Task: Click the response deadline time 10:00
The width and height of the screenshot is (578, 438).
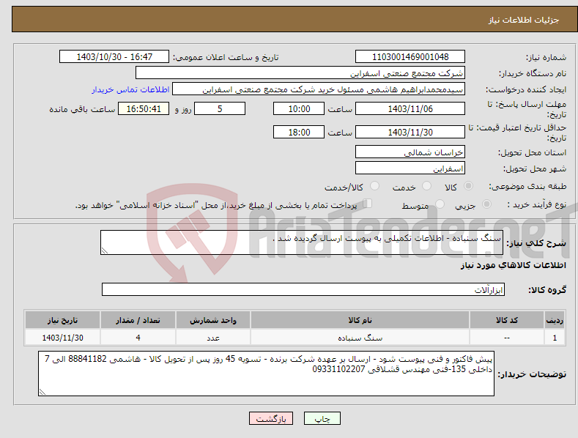Action: point(299,108)
